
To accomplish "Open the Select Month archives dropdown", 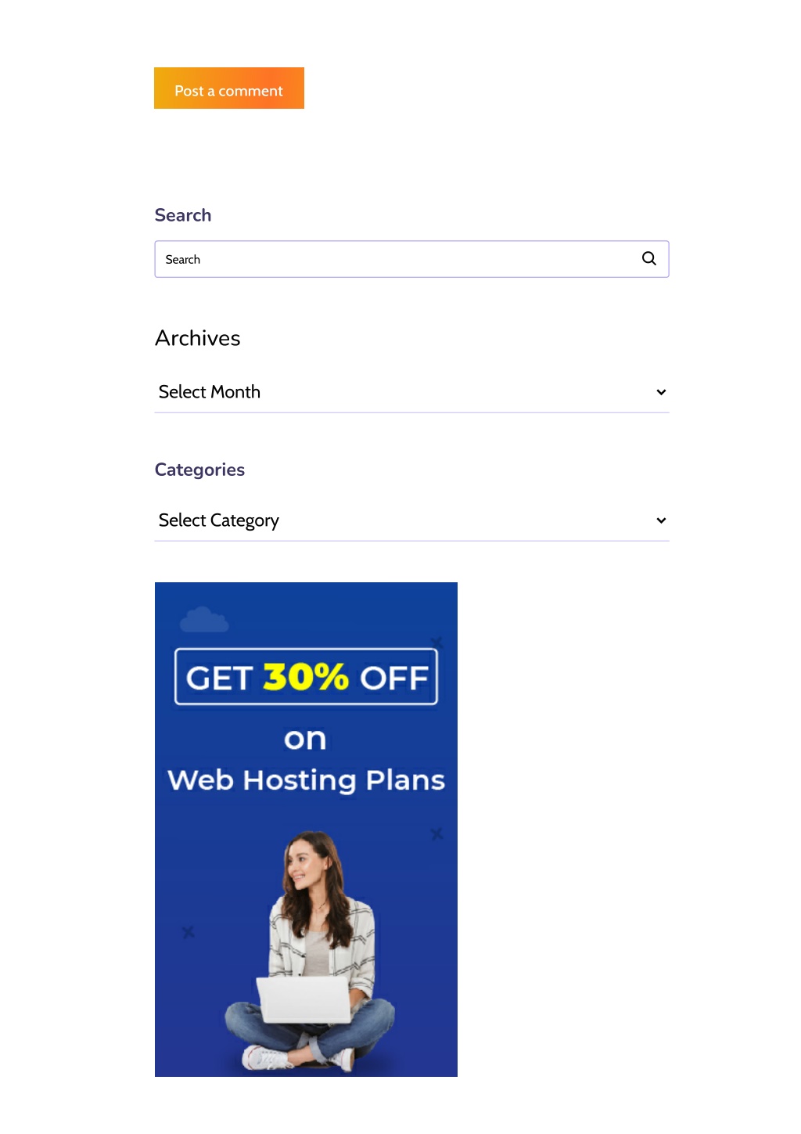I will 411,392.
